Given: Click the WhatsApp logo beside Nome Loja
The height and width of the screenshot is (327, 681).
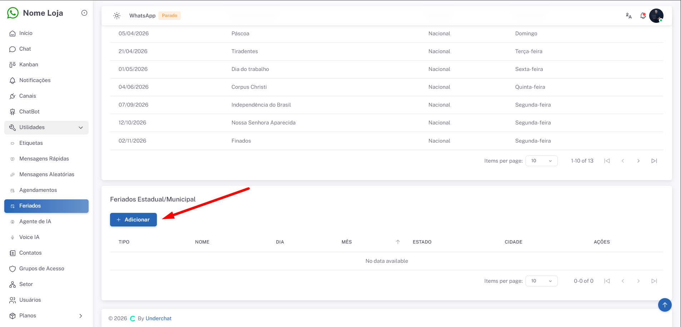Looking at the screenshot, I should (x=13, y=13).
